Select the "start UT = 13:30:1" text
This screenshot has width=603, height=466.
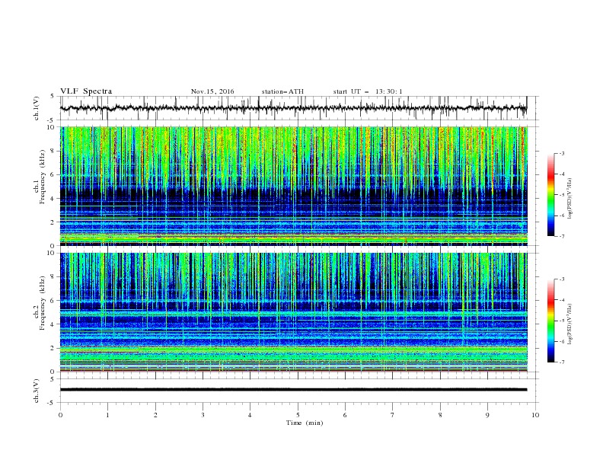pyautogui.click(x=368, y=91)
